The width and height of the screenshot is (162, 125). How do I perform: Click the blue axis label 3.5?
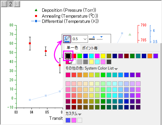click(155, 42)
